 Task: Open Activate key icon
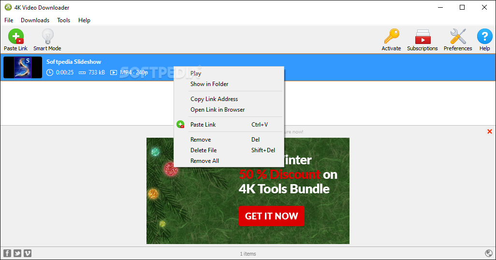391,36
